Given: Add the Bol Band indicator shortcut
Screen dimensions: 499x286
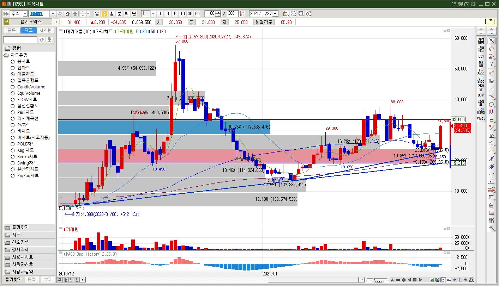Looking at the screenshot, I should (x=481, y=111).
